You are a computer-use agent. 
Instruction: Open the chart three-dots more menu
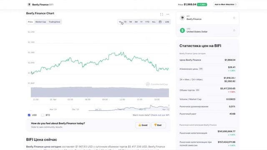(x=168, y=15)
